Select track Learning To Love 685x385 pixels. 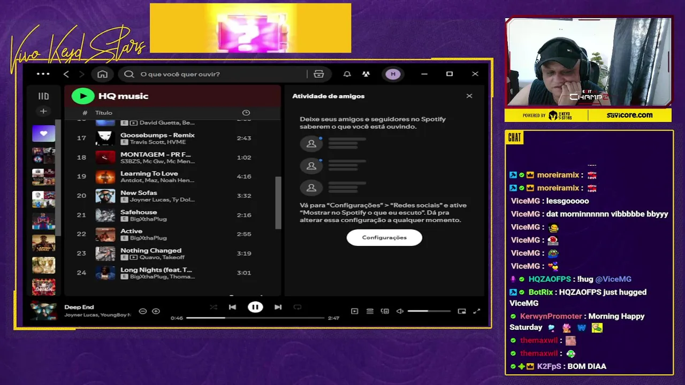tap(149, 174)
